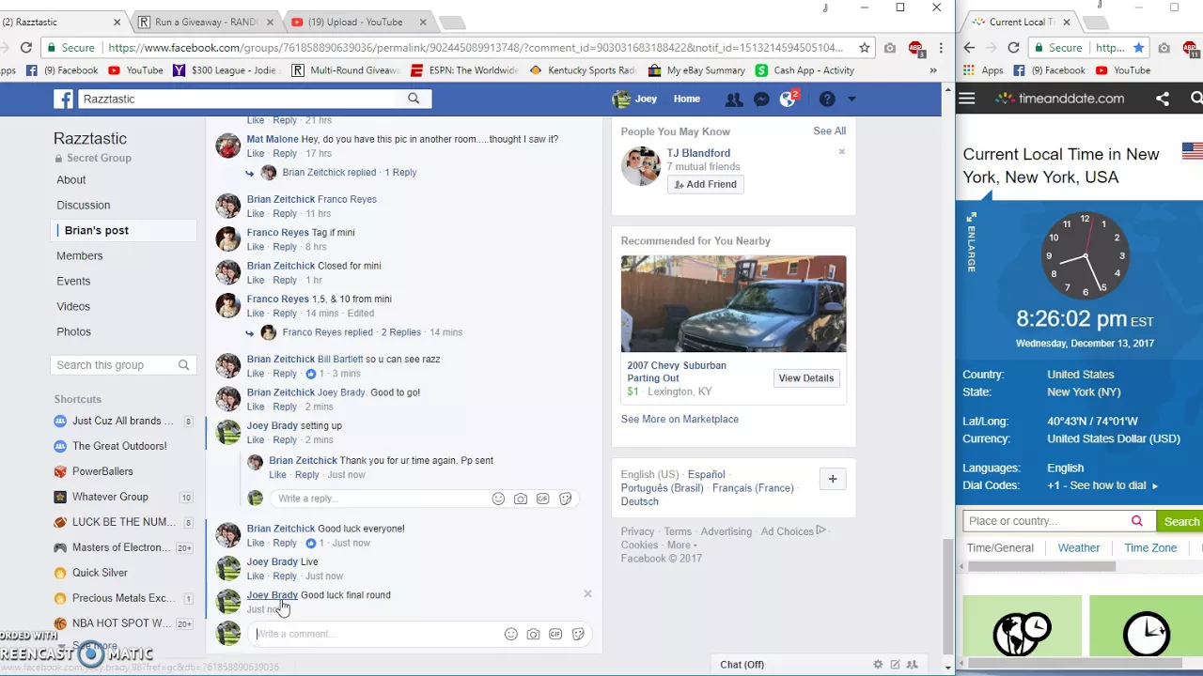1203x676 pixels.
Task: Add another language with plus button
Action: [832, 479]
